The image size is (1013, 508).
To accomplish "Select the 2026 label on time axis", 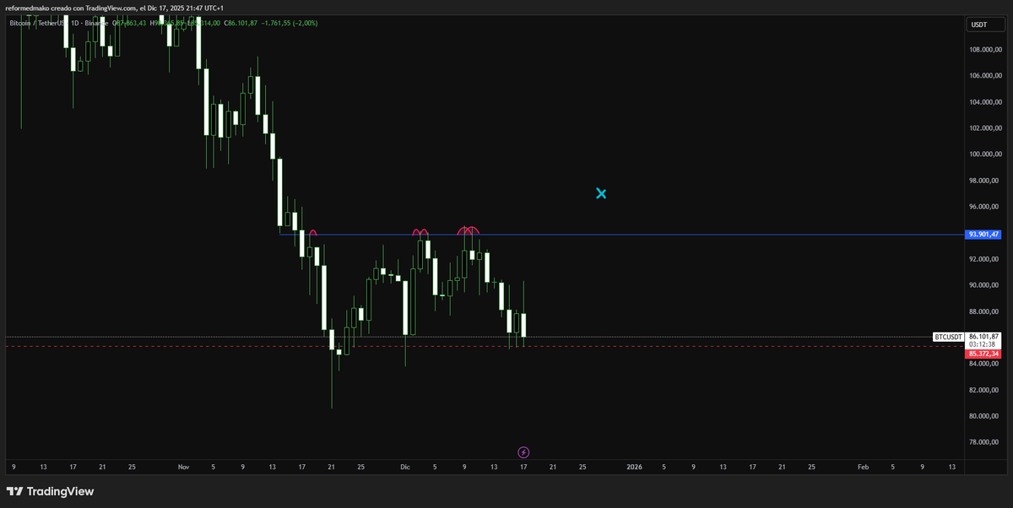I will (634, 467).
